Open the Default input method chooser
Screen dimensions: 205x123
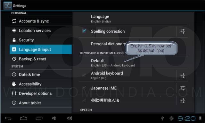[133, 63]
